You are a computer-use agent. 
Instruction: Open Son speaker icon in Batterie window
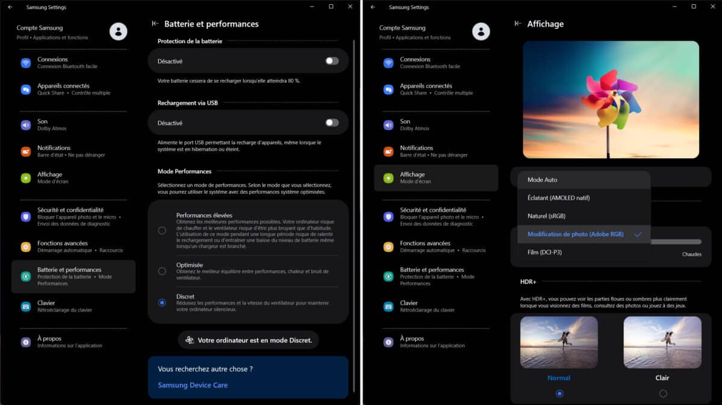(26, 125)
